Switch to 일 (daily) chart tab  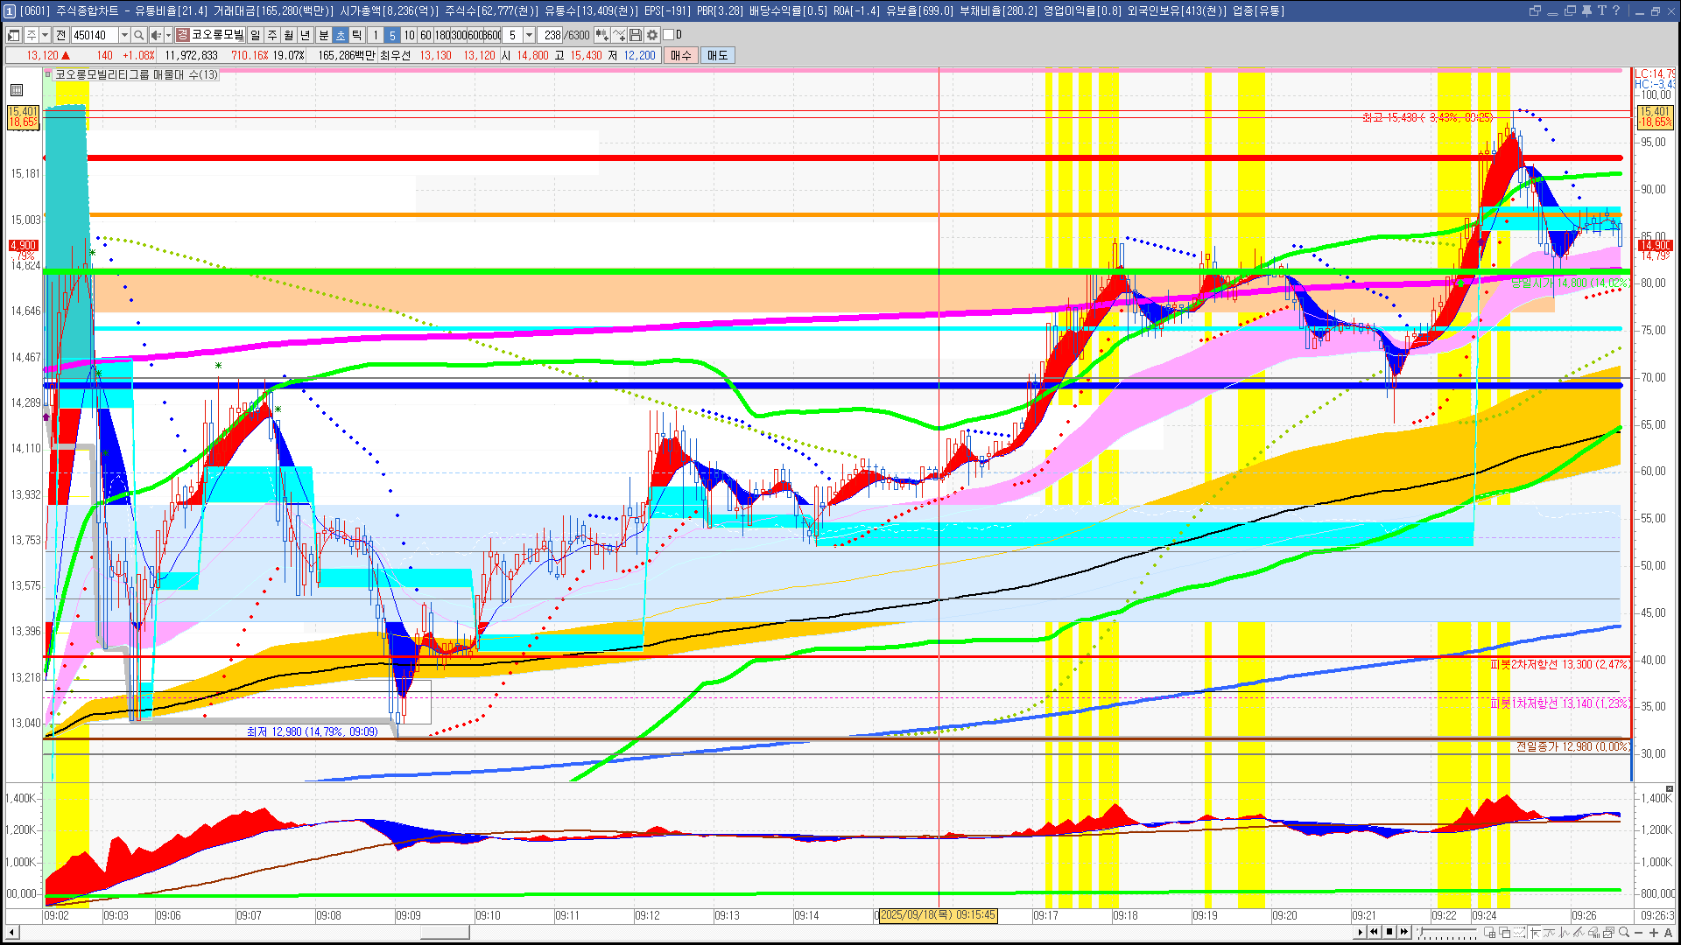255,35
